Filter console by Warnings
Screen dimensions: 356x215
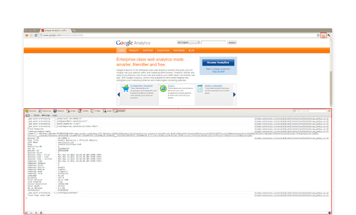click(x=46, y=115)
